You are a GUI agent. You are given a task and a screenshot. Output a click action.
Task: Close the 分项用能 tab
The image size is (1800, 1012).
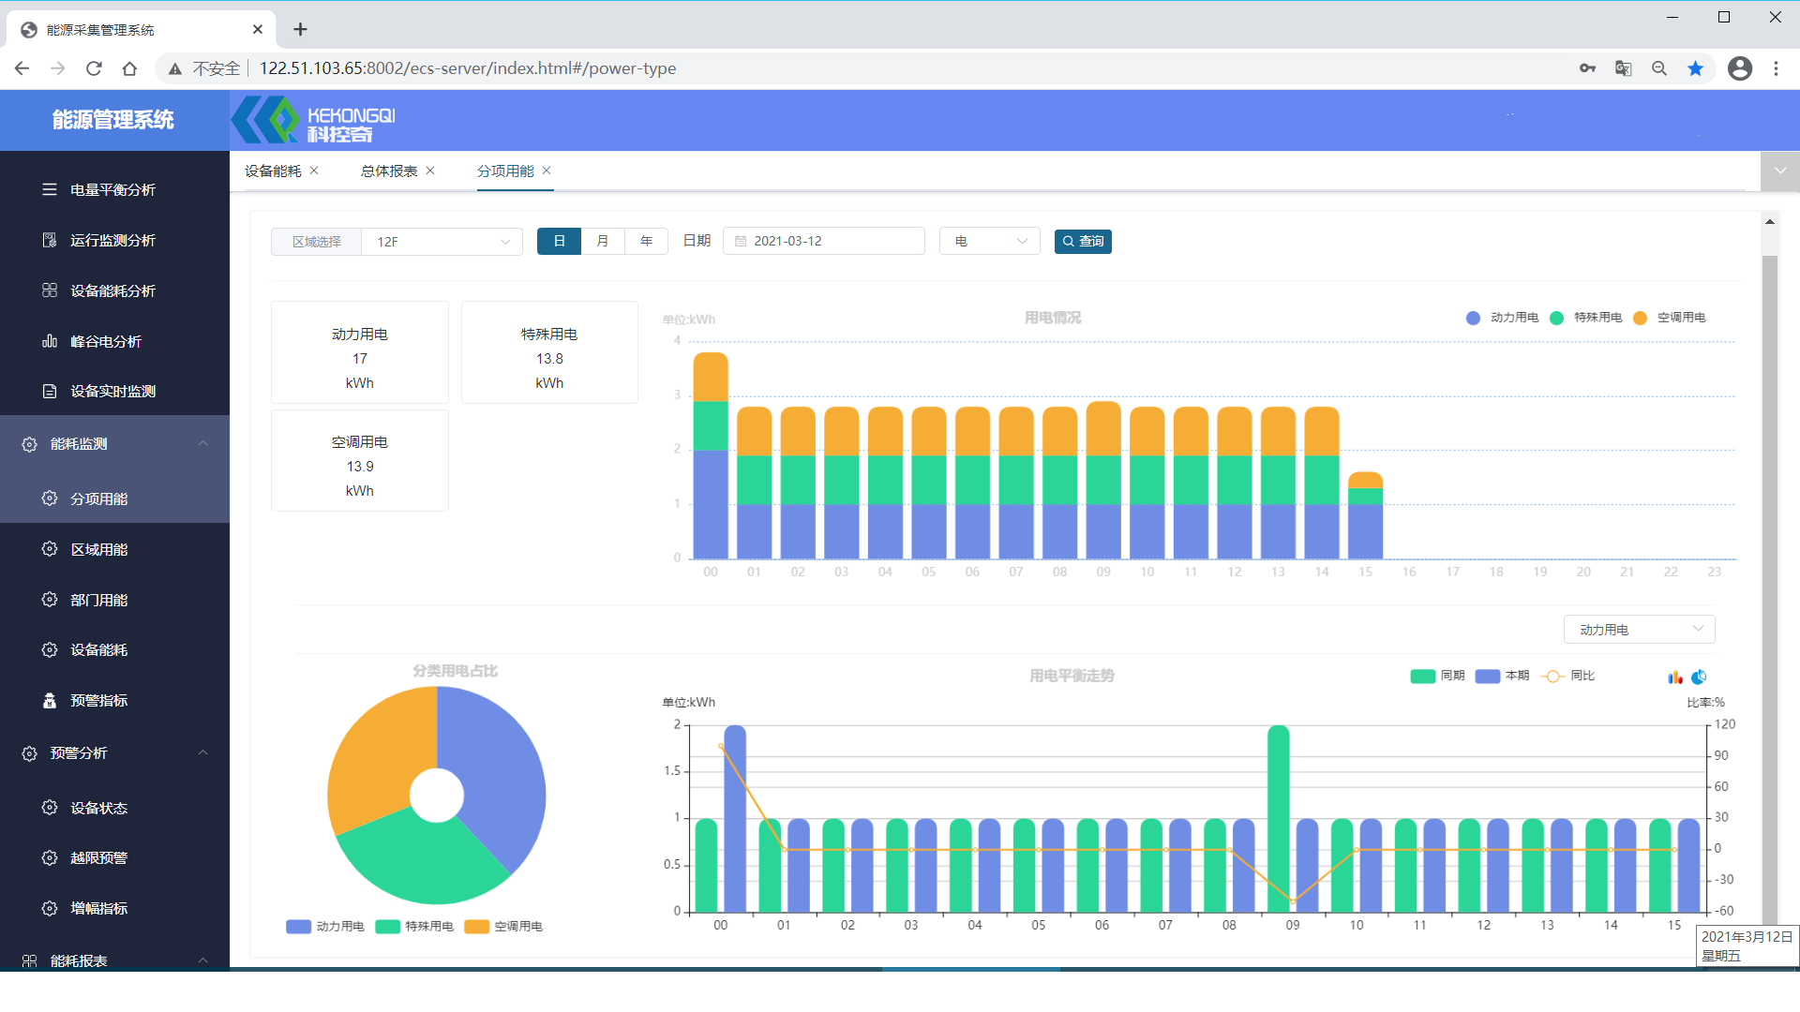click(547, 171)
